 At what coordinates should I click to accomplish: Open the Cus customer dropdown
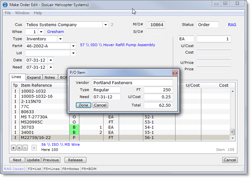pyautogui.click(x=105, y=25)
